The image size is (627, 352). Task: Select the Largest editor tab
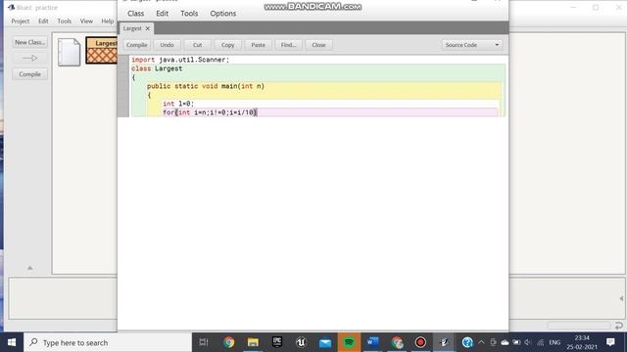(x=132, y=28)
